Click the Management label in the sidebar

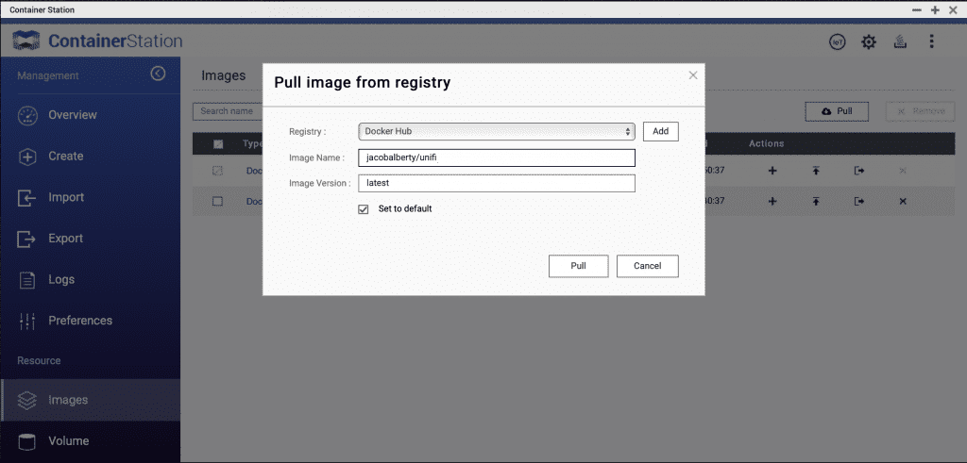point(48,75)
